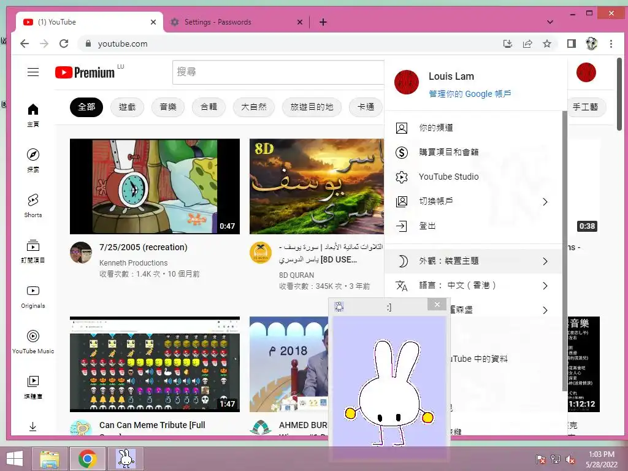Open 你的頻道 menu entry
Viewport: 628px width, 471px height.
473,128
